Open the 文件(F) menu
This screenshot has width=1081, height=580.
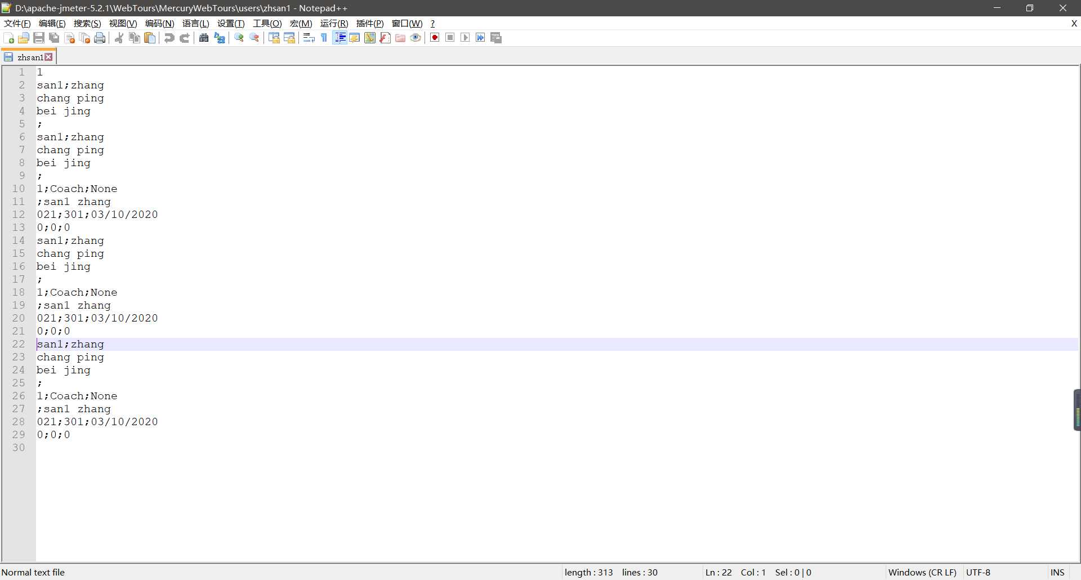pos(17,24)
